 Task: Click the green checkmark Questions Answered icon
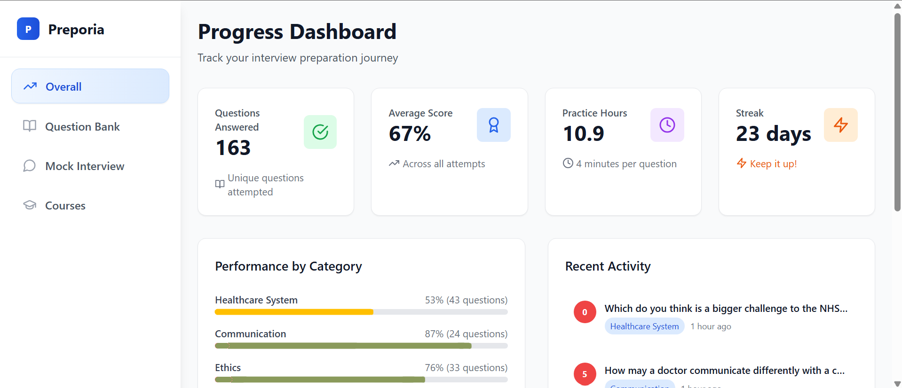point(320,132)
